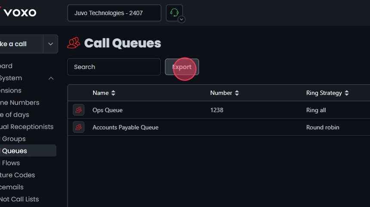Viewport: 370px width, 207px height.
Task: Sort by Name column arrows
Action: tap(113, 93)
